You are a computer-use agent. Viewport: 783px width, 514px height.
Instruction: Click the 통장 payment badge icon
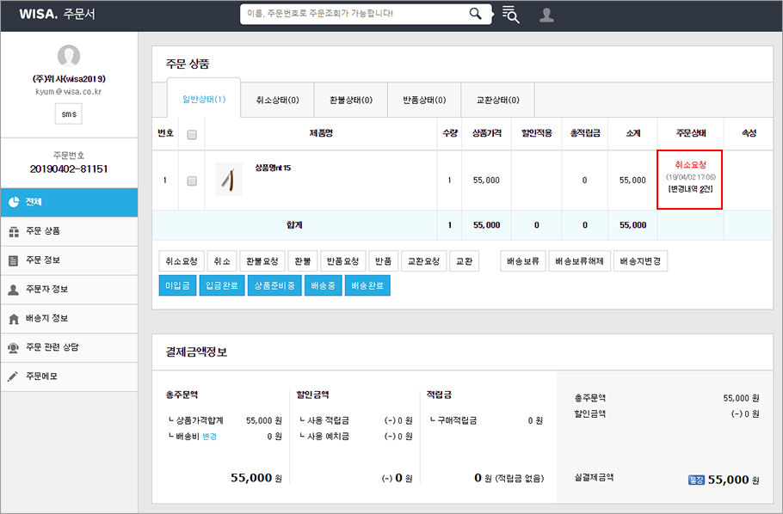(696, 480)
